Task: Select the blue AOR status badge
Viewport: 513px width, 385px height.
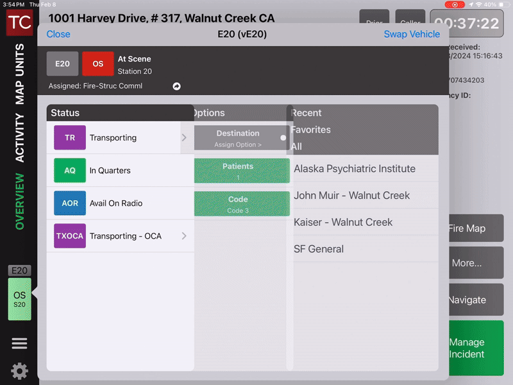Action: [x=70, y=203]
